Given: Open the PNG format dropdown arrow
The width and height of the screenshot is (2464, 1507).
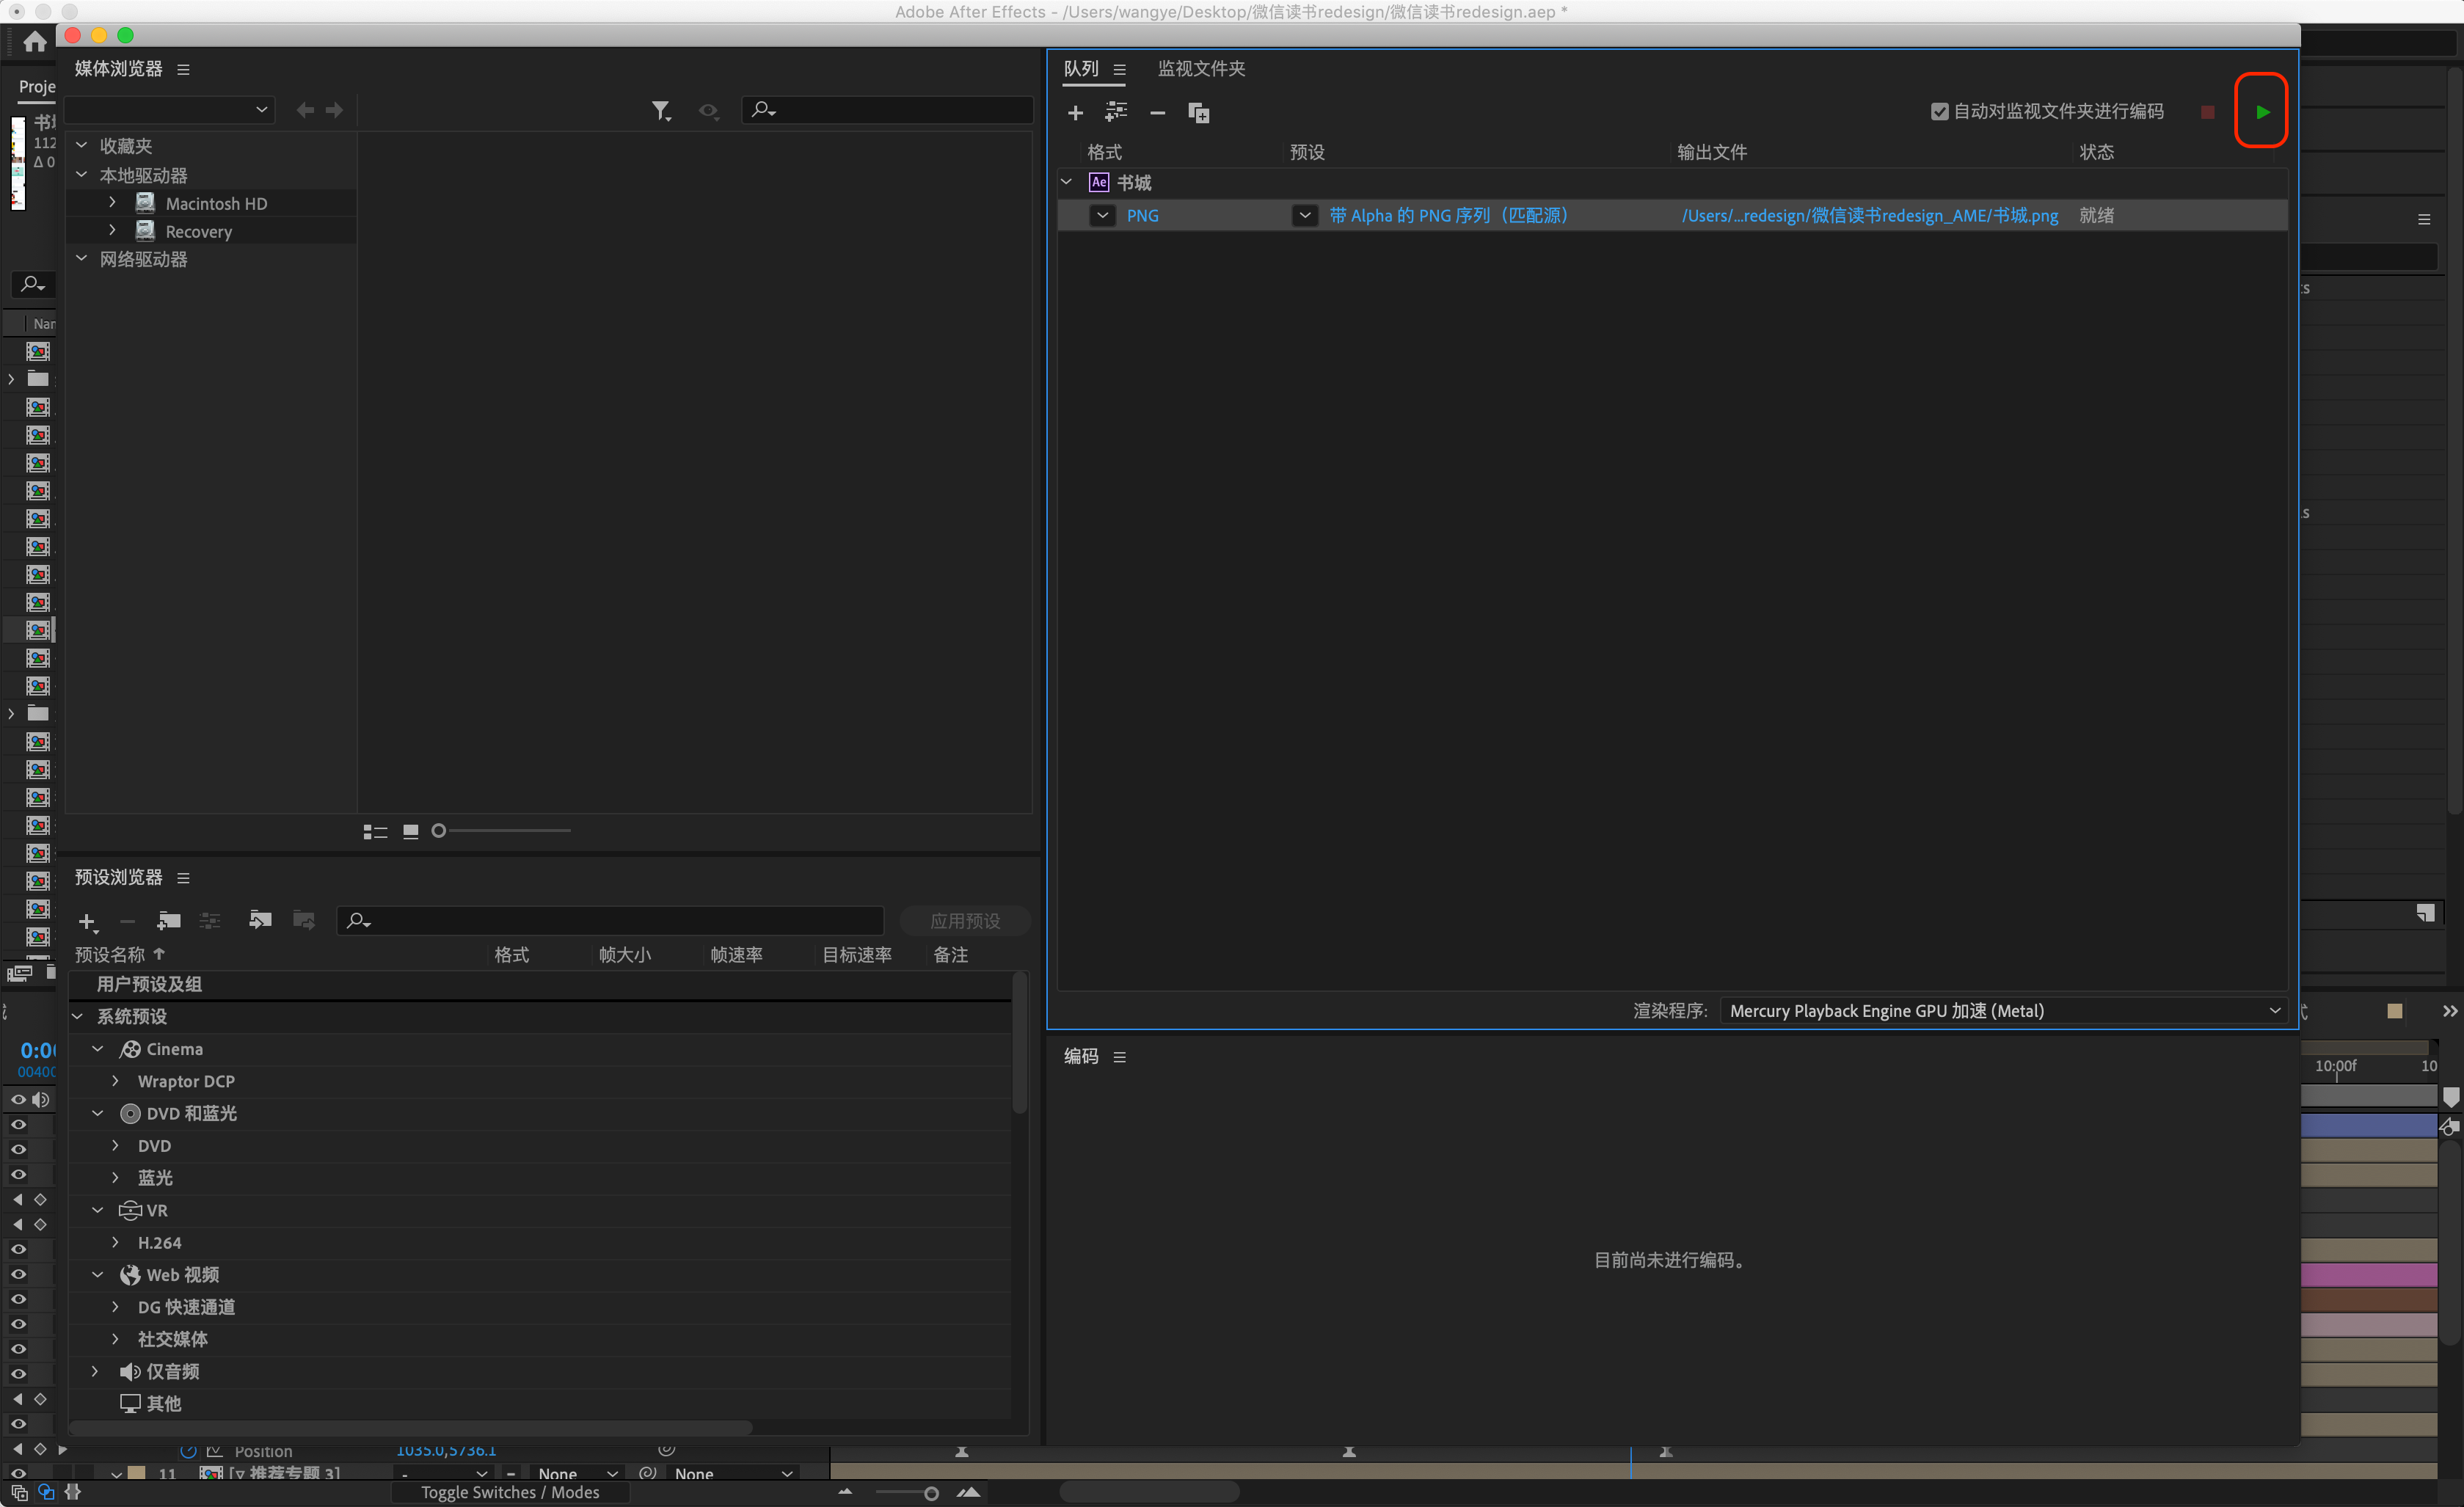Looking at the screenshot, I should coord(1102,215).
